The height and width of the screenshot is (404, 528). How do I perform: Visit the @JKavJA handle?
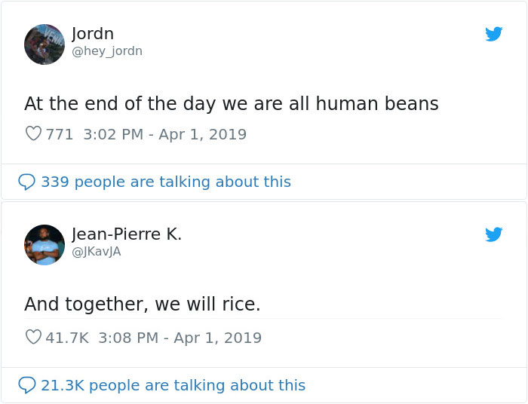point(96,252)
